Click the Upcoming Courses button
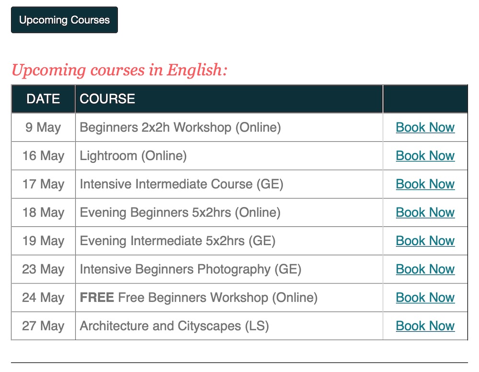 pyautogui.click(x=64, y=20)
